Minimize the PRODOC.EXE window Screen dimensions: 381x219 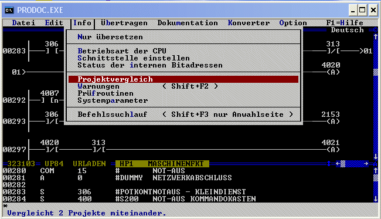coord(353,10)
